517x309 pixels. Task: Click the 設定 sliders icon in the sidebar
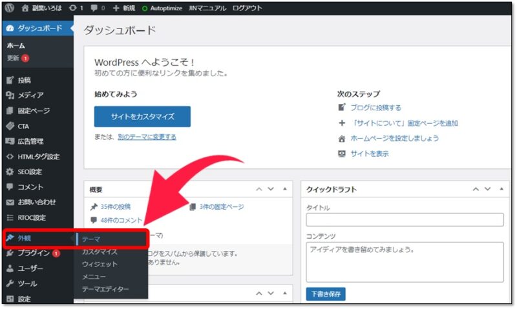pyautogui.click(x=10, y=299)
